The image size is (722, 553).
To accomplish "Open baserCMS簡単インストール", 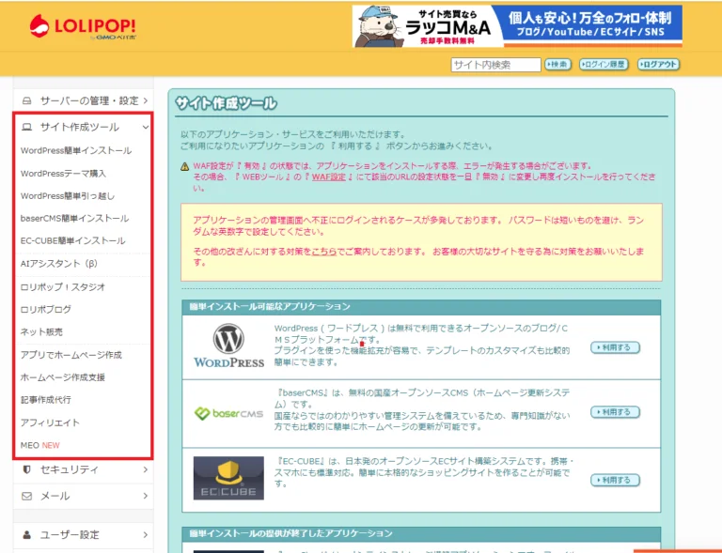I will point(74,219).
